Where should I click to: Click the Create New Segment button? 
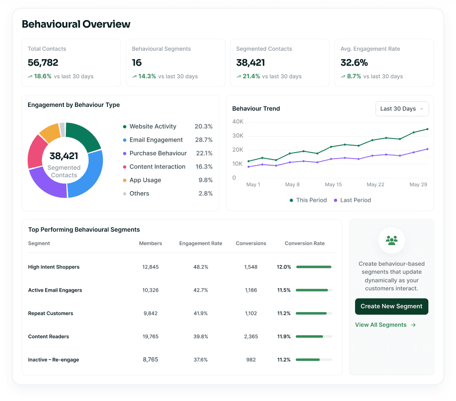coord(391,306)
